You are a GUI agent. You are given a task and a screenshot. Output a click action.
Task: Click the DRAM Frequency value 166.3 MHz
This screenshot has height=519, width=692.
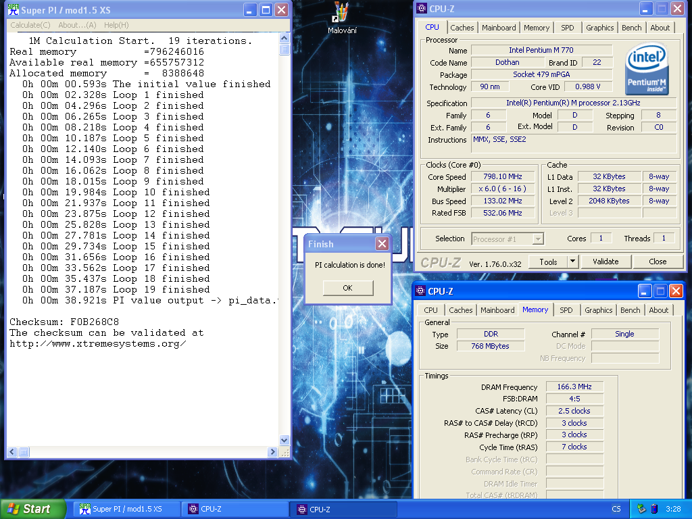[x=574, y=387]
